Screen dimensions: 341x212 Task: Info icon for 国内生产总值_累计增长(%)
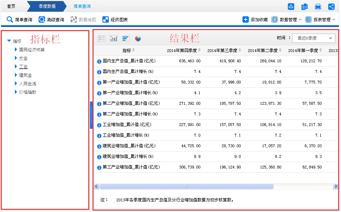[99, 72]
